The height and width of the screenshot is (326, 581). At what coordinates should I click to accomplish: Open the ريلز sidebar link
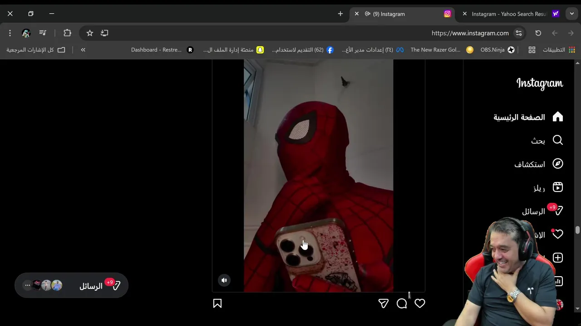(x=539, y=188)
